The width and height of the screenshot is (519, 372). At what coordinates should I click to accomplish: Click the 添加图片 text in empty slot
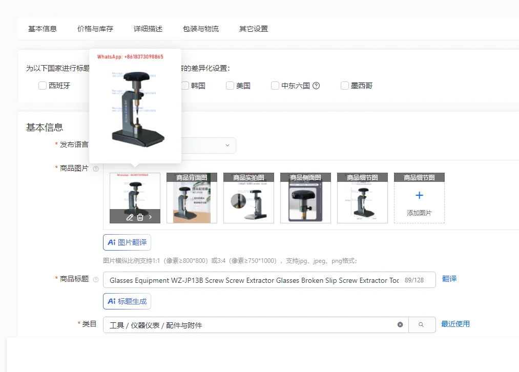(x=420, y=213)
